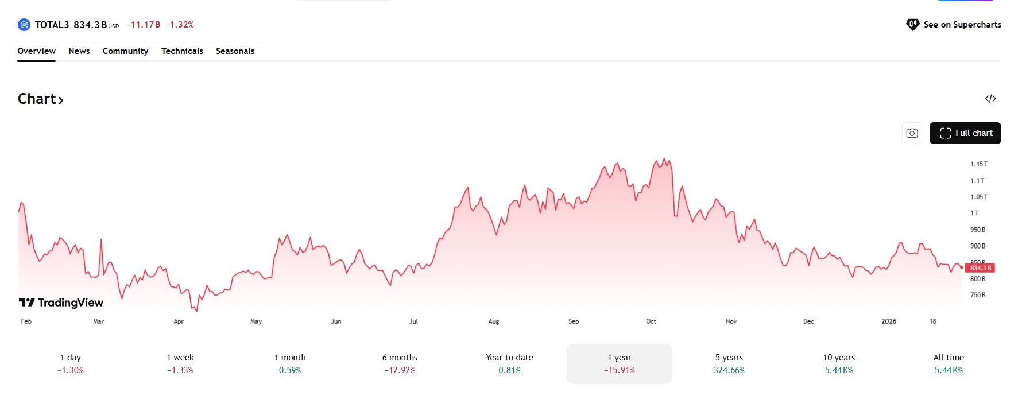Switch chart to 6 months range

click(x=400, y=363)
